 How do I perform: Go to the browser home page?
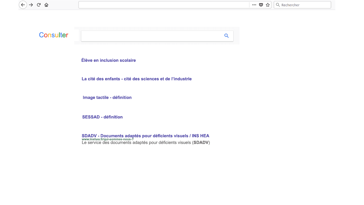point(46,5)
